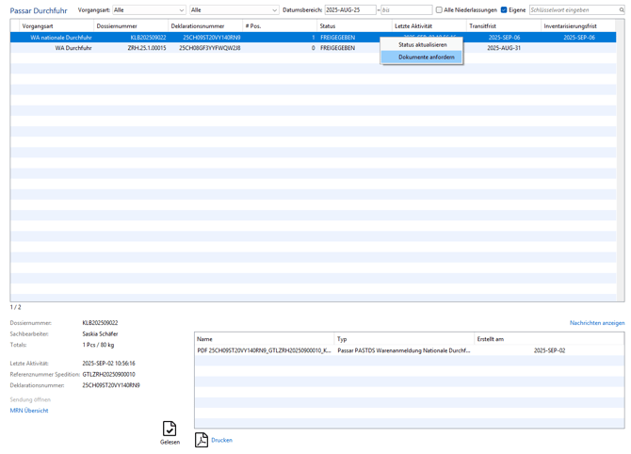Open the Nachrichten anzeigen link

[597, 323]
